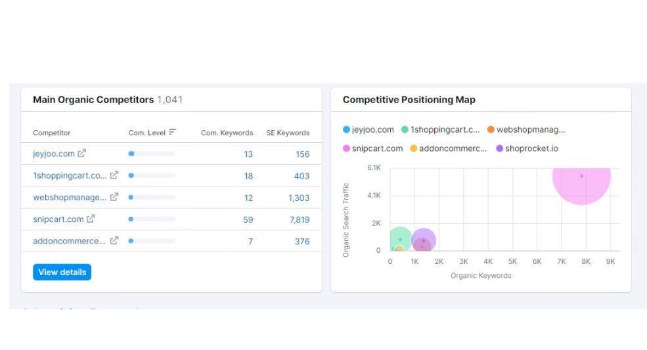Click common keywords value 59 for snipcart.com
Screen dimensions: 647x350
[x=248, y=220]
